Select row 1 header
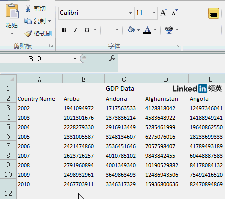 8,88
